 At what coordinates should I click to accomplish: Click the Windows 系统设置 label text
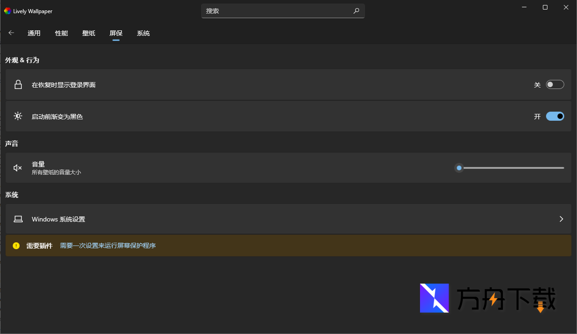(58, 219)
